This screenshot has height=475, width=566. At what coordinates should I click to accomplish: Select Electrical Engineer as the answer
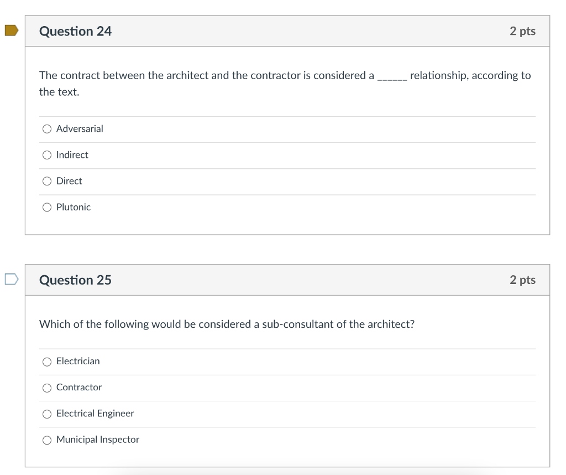[48, 414]
